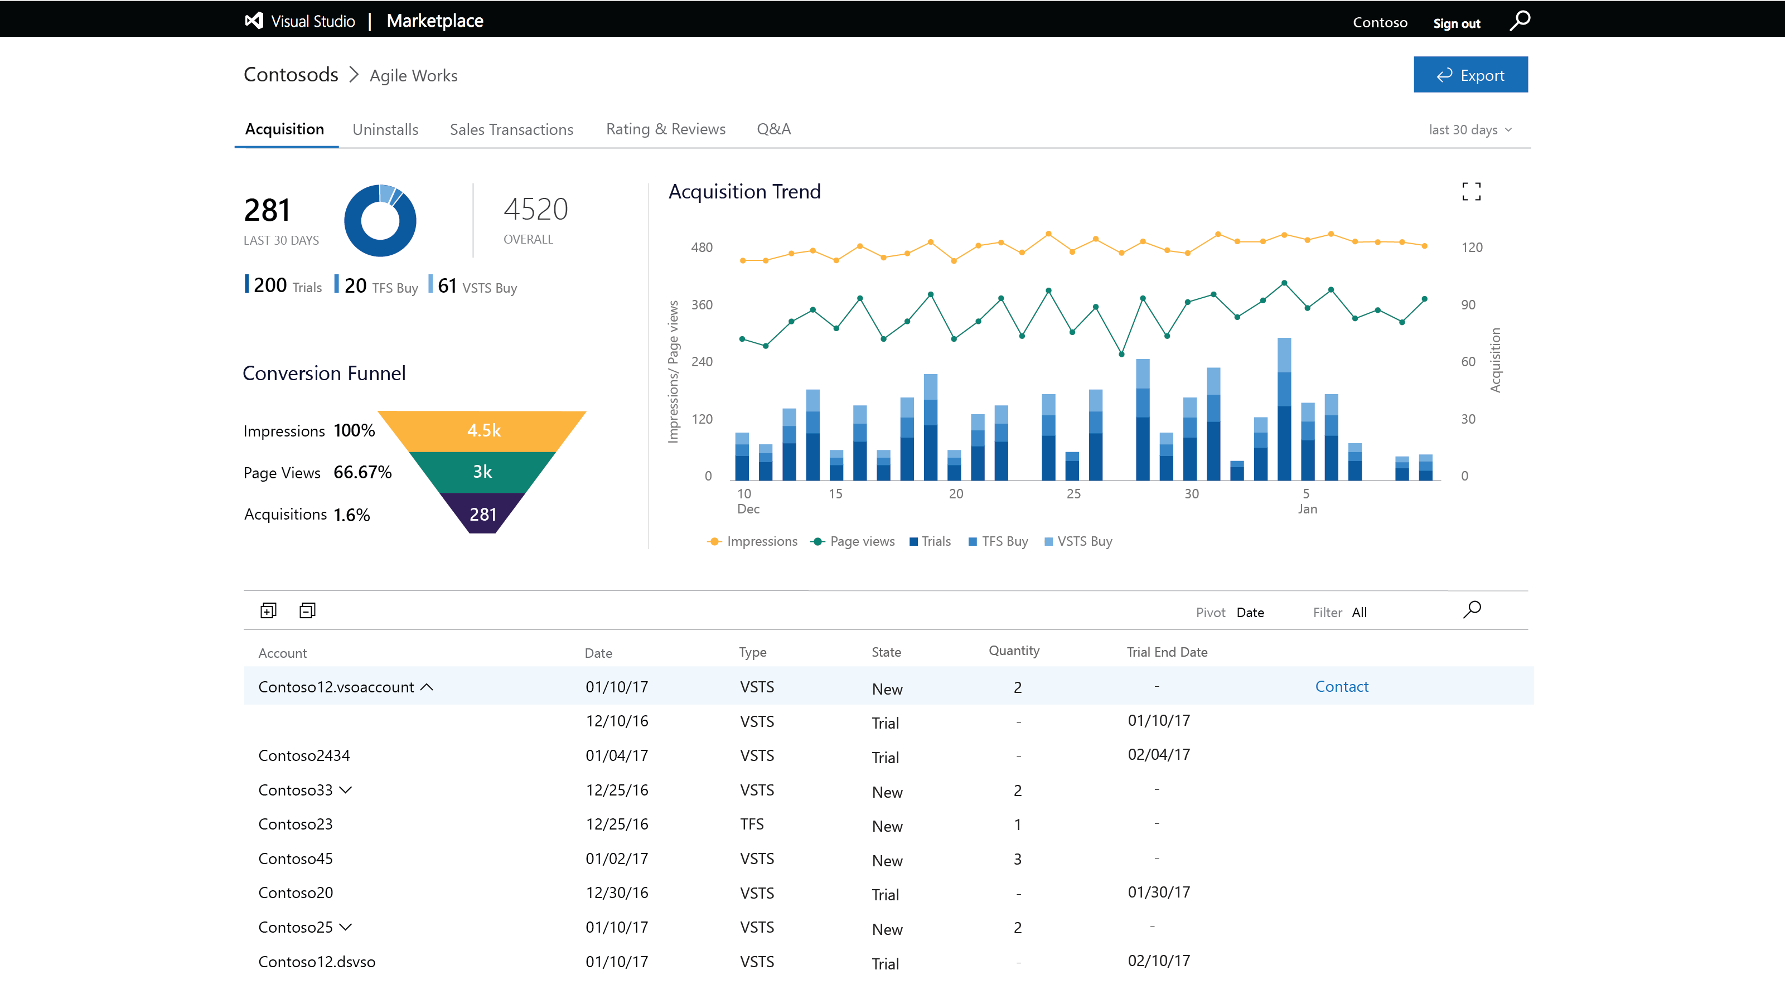Click the acquisition donut chart
This screenshot has height=1004, width=1785.
point(380,220)
